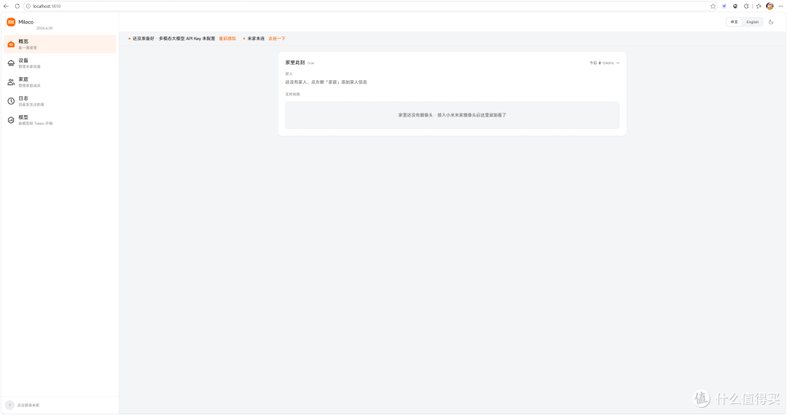
Task: Click the 还没有家人 hint text
Action: tap(326, 82)
